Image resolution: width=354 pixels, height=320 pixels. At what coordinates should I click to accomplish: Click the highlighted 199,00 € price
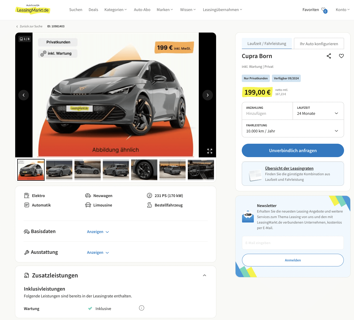(257, 92)
